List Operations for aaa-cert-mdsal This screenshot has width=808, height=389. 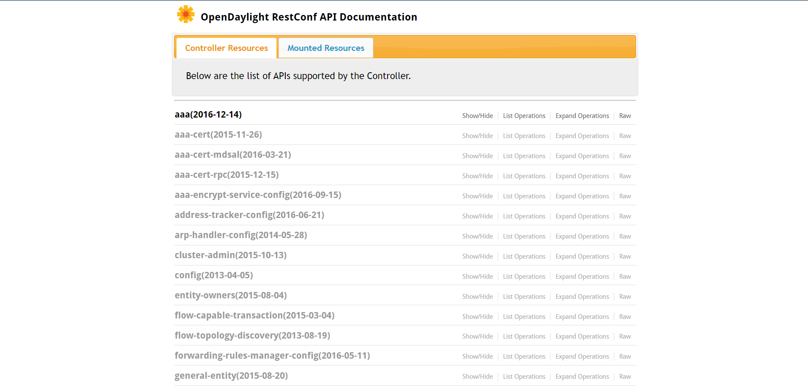[x=524, y=156]
